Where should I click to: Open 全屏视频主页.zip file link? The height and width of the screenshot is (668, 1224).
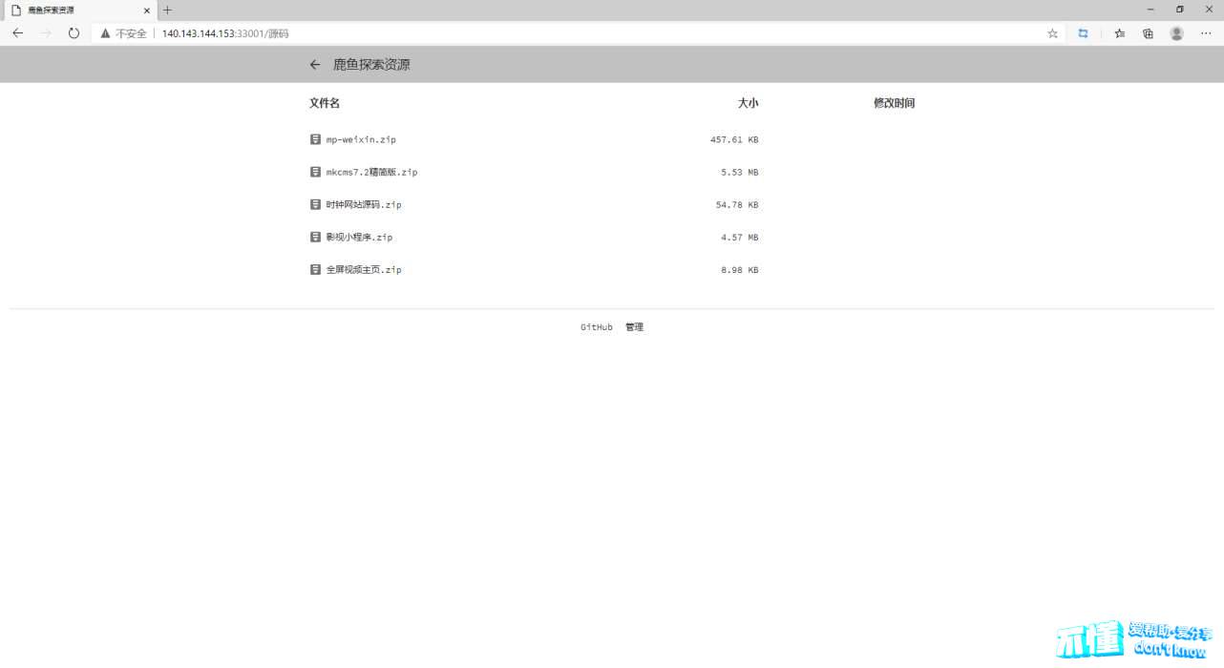[364, 269]
